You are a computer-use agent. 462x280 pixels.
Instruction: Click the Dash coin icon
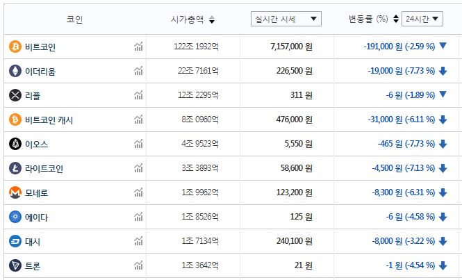pyautogui.click(x=15, y=241)
